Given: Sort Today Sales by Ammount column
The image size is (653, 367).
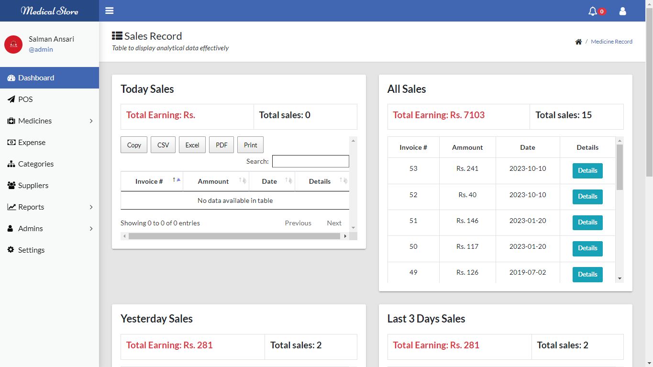Looking at the screenshot, I should tap(214, 181).
